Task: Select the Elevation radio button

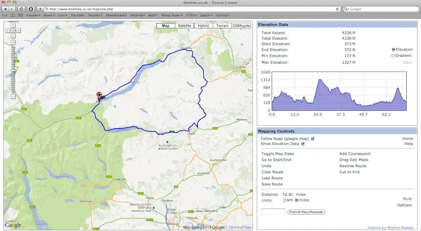Action: tap(393, 49)
